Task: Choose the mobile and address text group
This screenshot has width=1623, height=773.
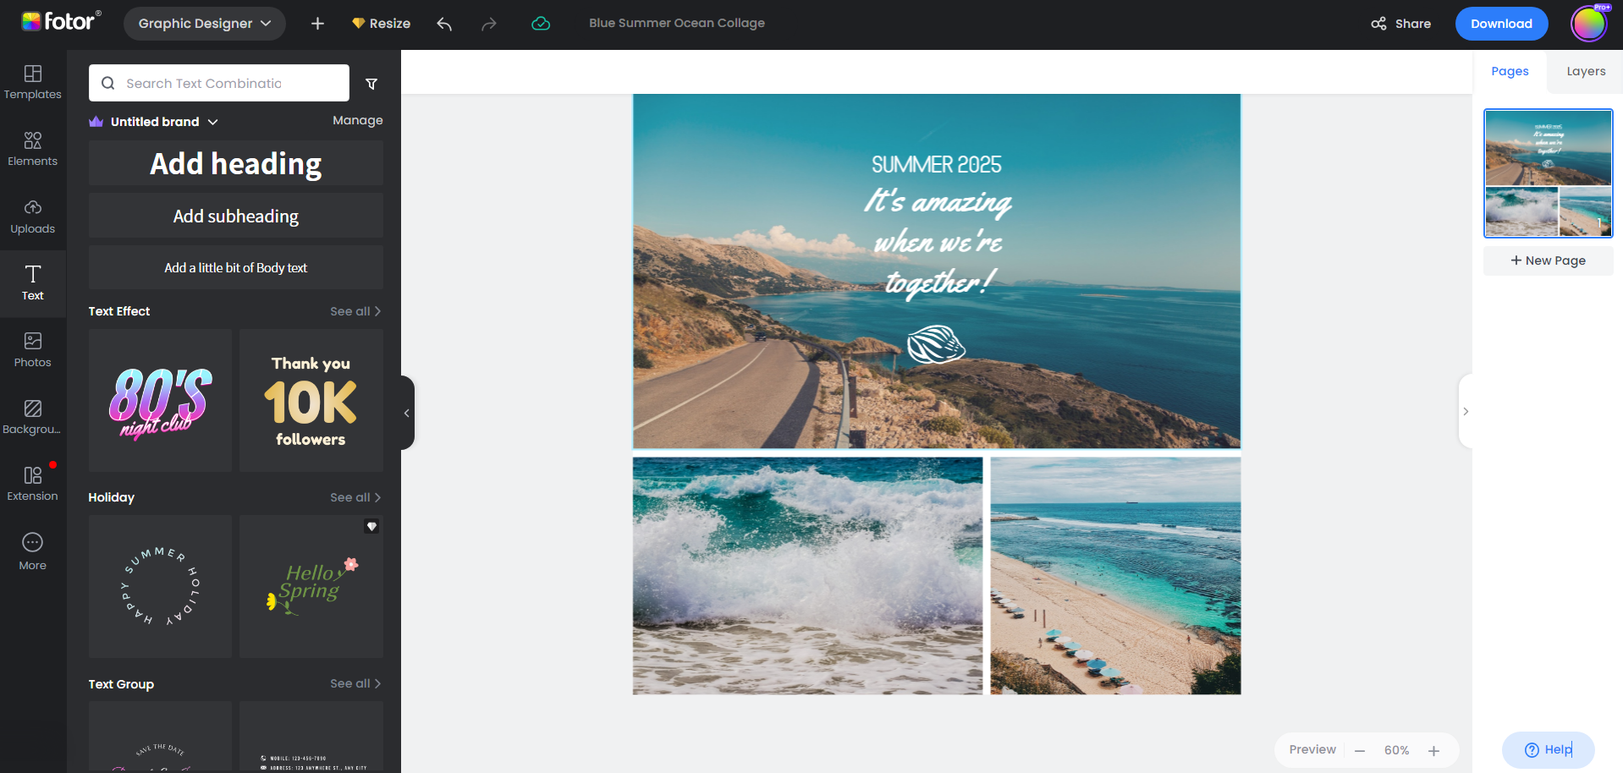Action: tap(311, 737)
